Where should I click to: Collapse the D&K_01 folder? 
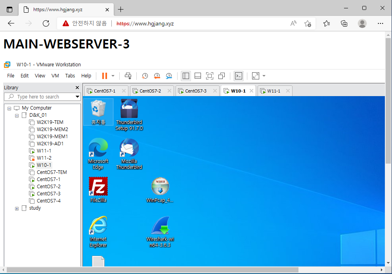pyautogui.click(x=17, y=116)
